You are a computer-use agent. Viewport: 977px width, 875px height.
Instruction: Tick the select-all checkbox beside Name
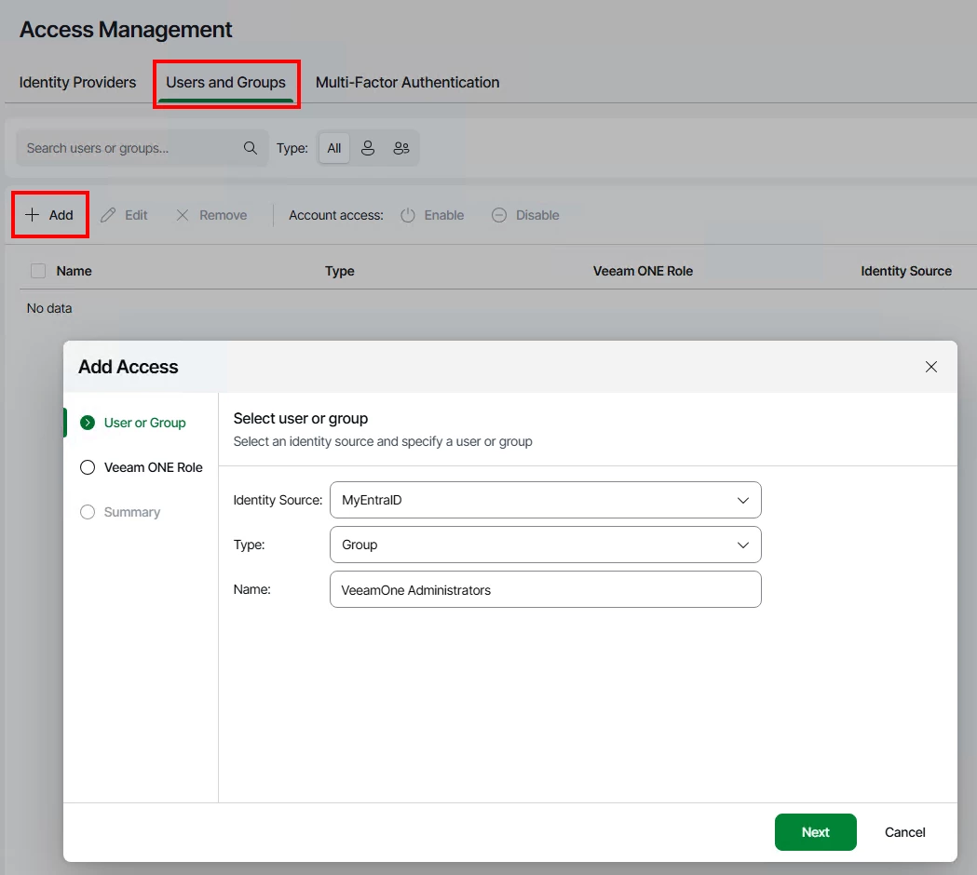click(38, 271)
